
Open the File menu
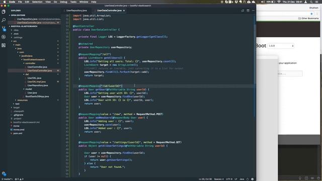tap(20, 2)
